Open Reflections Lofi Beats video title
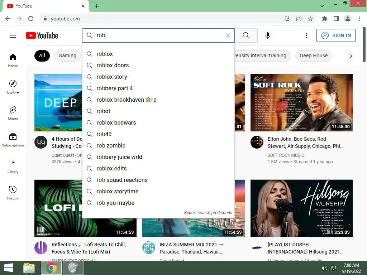Screen dimensions: 367x275 89,248
